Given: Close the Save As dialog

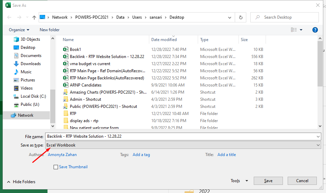Looking at the screenshot, I should click(318, 5).
